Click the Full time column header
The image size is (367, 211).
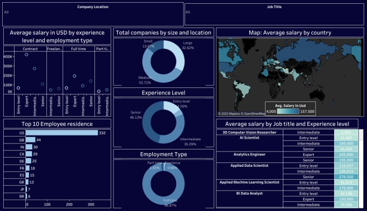(x=78, y=49)
